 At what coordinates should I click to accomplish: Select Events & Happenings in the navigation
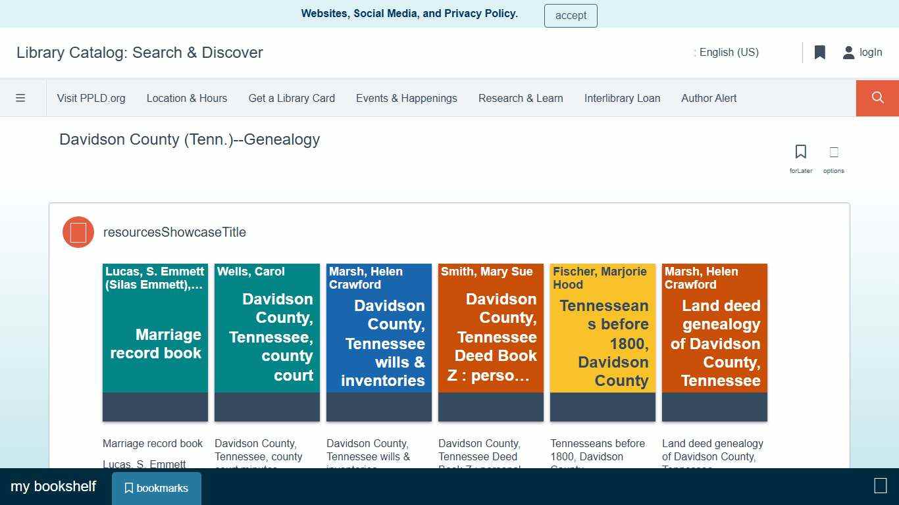point(406,98)
